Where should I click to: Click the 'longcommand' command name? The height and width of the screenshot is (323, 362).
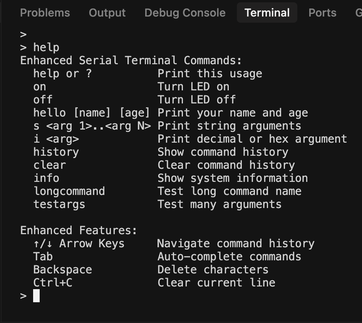point(69,191)
